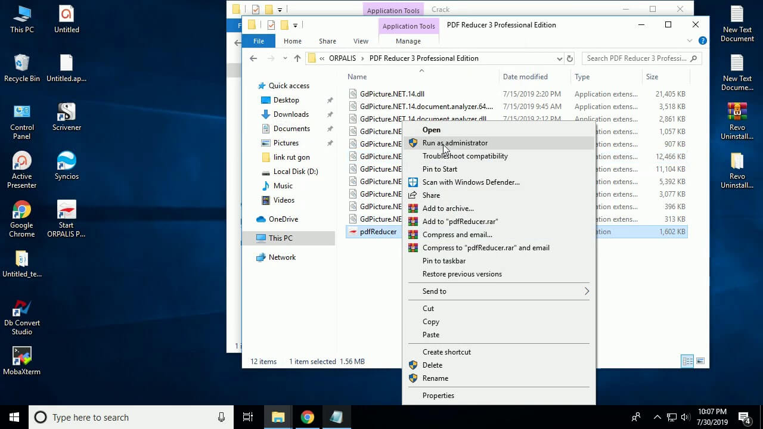This screenshot has height=429, width=763.
Task: Expand the ribbon with the chevron
Action: 690,41
